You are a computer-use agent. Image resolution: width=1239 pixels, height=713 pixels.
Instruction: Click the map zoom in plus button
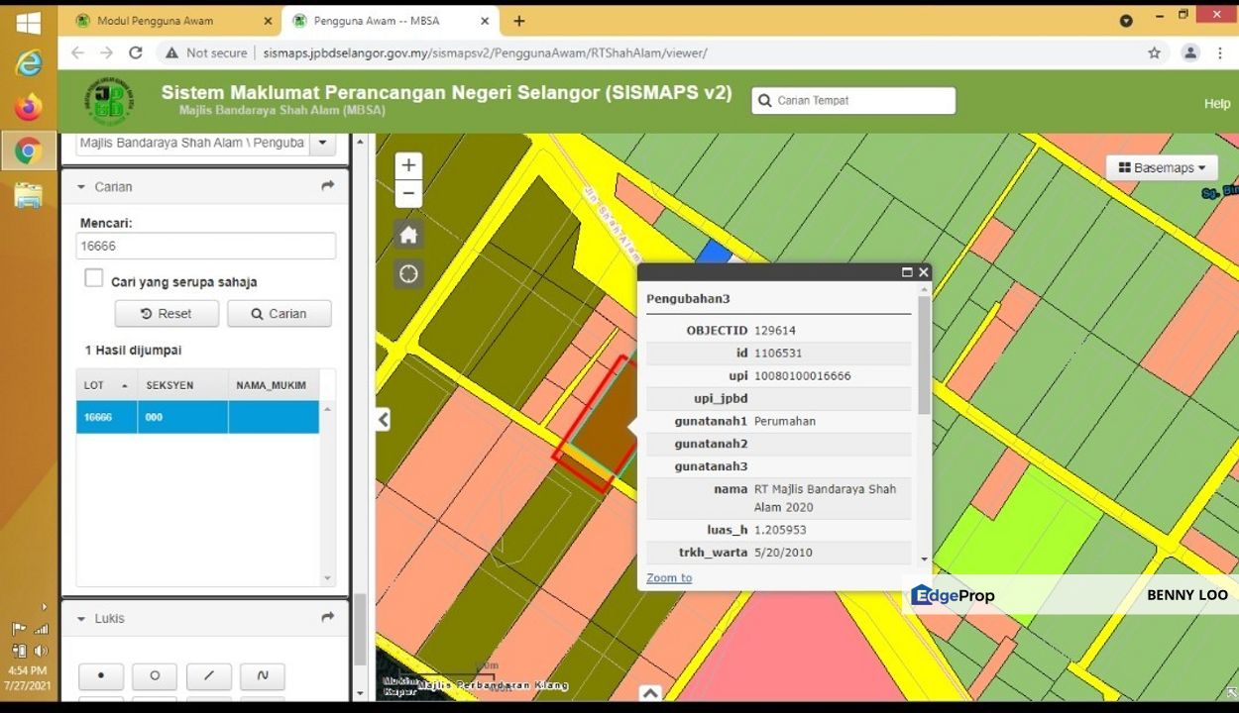(408, 165)
